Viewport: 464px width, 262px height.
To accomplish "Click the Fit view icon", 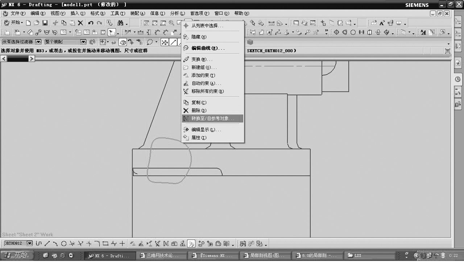I will [146, 23].
